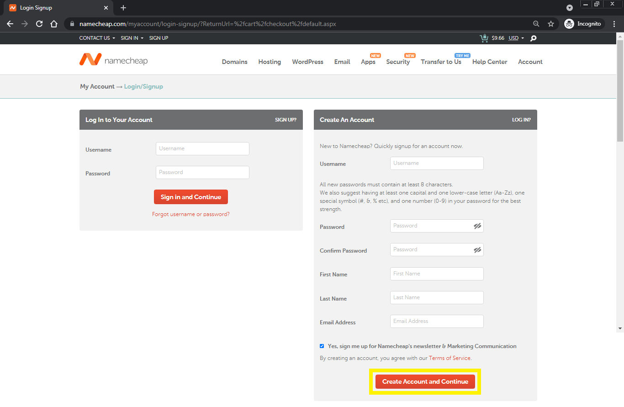This screenshot has width=624, height=407.
Task: Click Forgot username or password link
Action: pos(191,214)
